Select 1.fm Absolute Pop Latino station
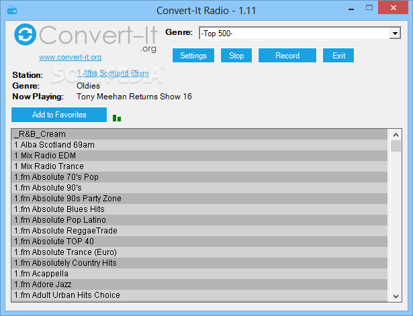Screen dimensions: 413x316 199,220
